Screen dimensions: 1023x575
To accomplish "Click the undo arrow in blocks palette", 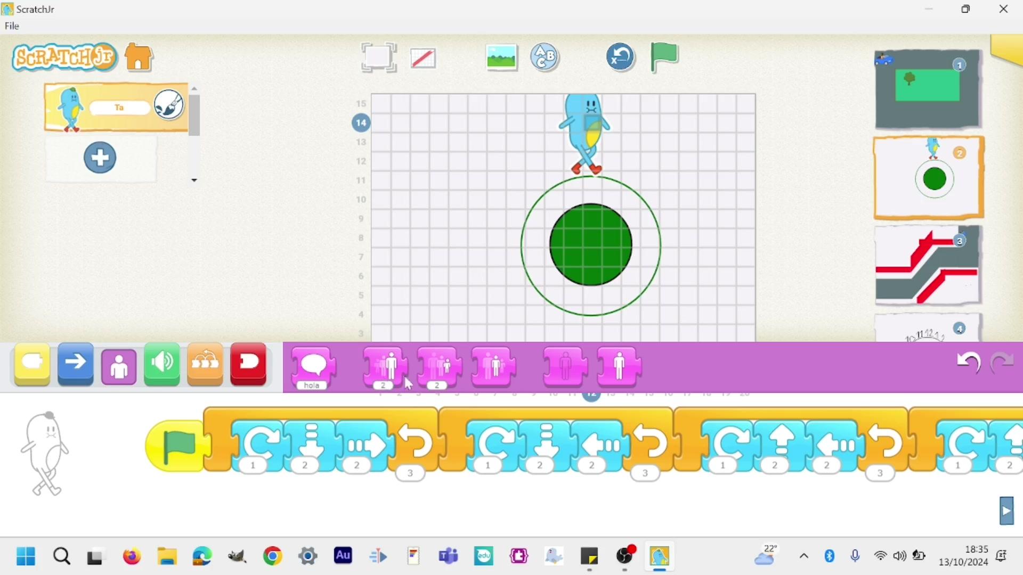I will (x=968, y=363).
